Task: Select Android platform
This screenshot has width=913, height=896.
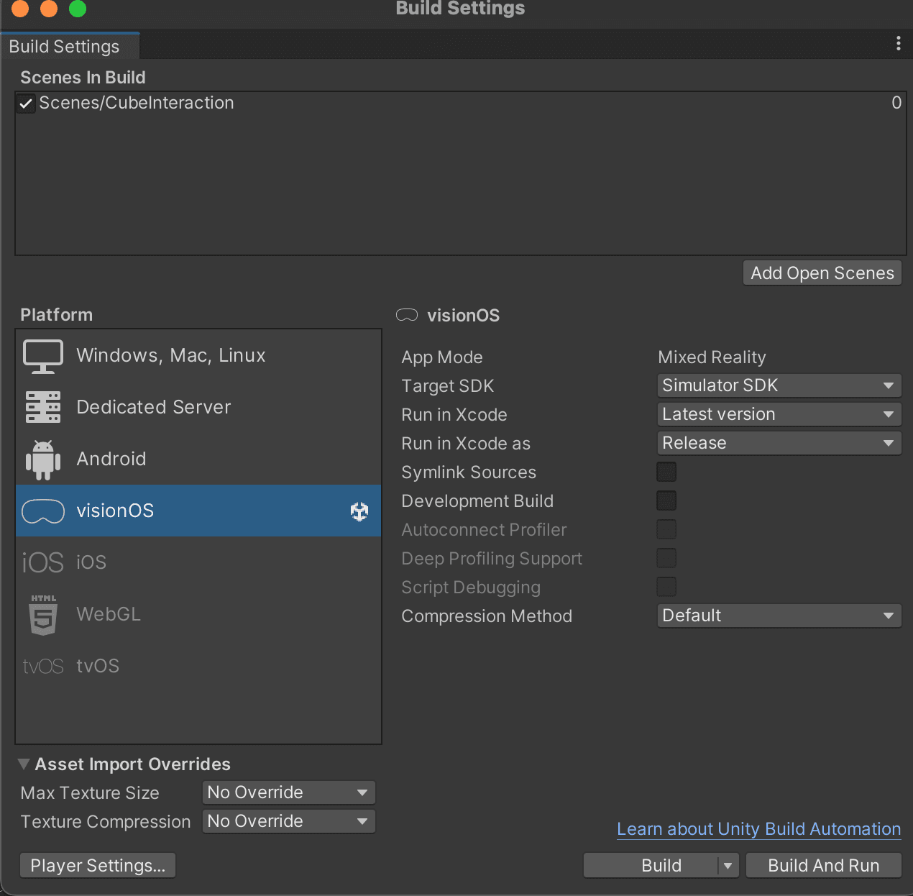Action: click(x=198, y=459)
